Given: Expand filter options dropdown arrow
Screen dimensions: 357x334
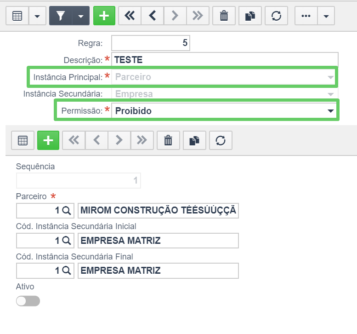Looking at the screenshot, I should pyautogui.click(x=80, y=16).
